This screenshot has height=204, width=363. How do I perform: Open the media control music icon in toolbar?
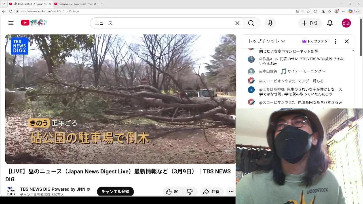322,11
